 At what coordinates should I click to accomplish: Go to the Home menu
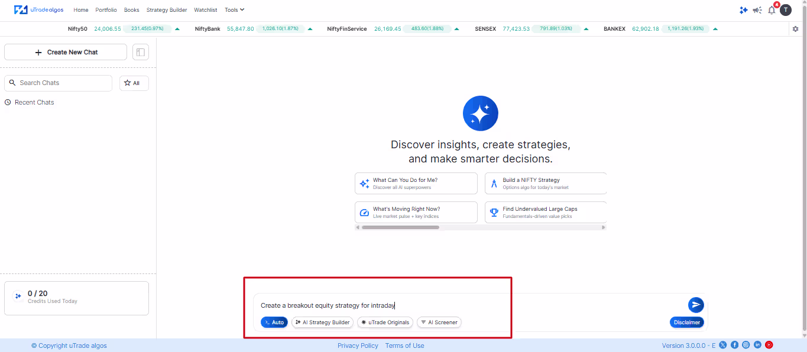tap(81, 10)
